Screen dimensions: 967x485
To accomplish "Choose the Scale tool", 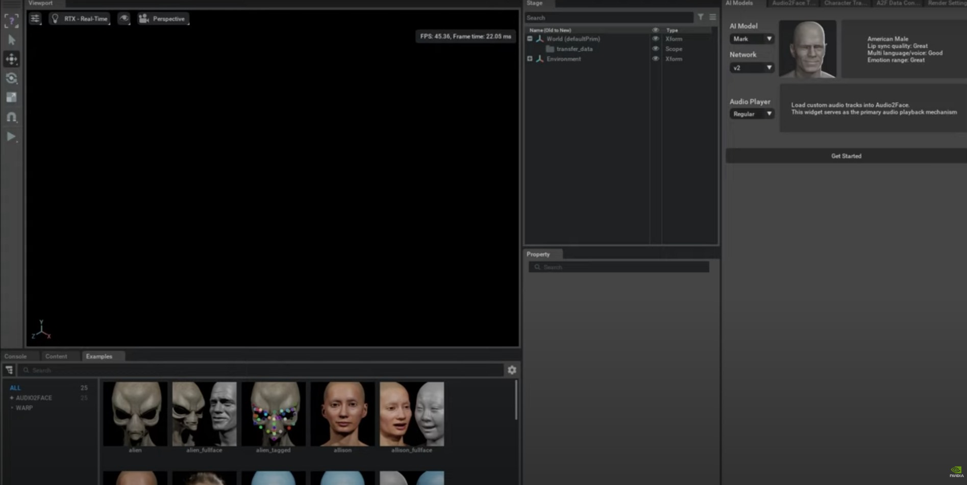I will (x=11, y=97).
